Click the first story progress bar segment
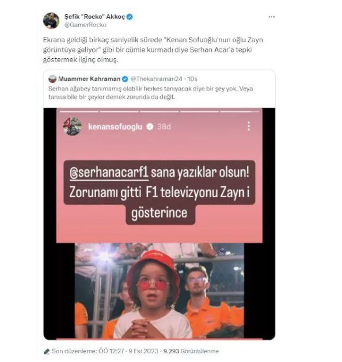342x362 pixels. (79, 111)
